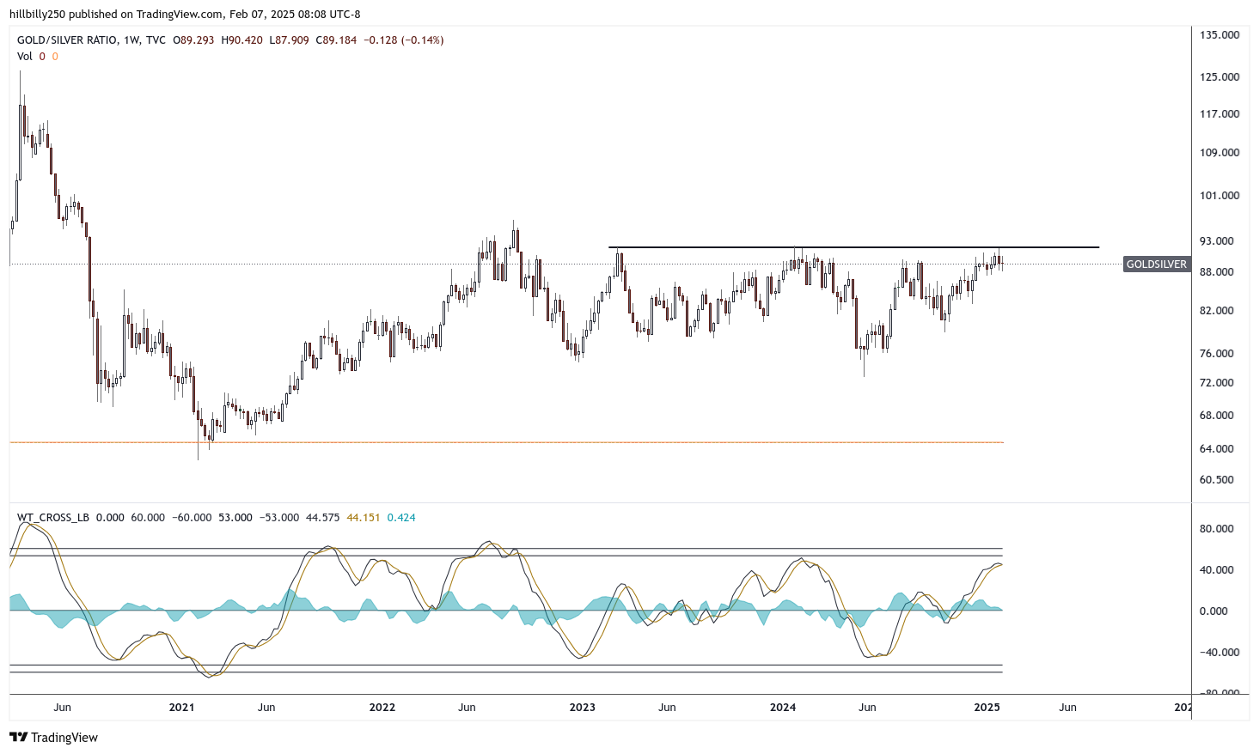1259x754 pixels.
Task: Click the −40.000 oscillator axis label
Action: pyautogui.click(x=1218, y=653)
